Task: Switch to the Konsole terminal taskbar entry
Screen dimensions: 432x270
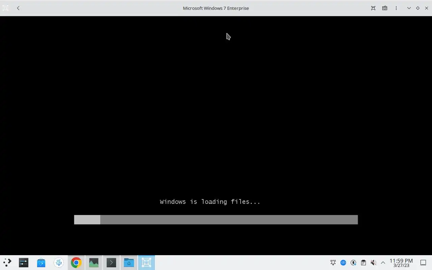Action: [x=111, y=263]
